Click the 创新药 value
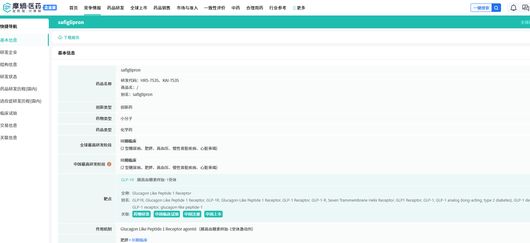Viewport: 530px width, 243px height. [127, 107]
